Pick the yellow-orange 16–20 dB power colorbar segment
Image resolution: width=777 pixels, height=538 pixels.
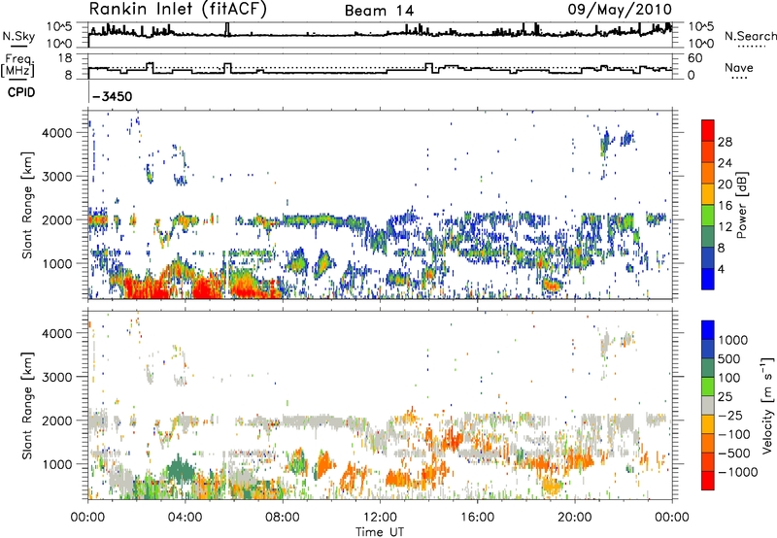tap(708, 194)
